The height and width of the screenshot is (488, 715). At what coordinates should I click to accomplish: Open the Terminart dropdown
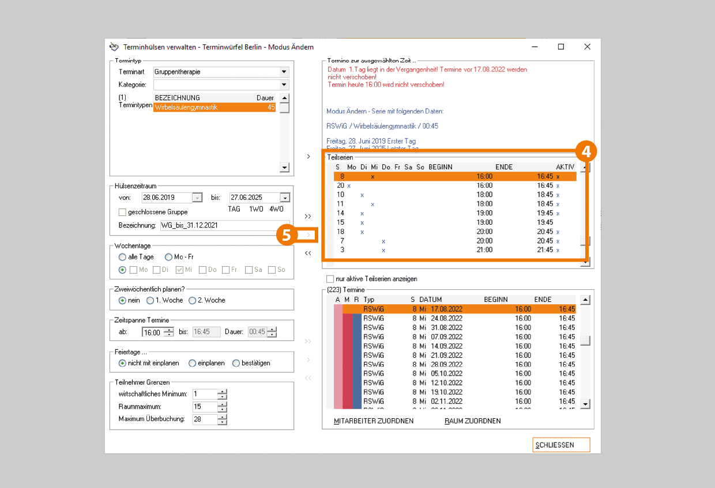pyautogui.click(x=284, y=72)
